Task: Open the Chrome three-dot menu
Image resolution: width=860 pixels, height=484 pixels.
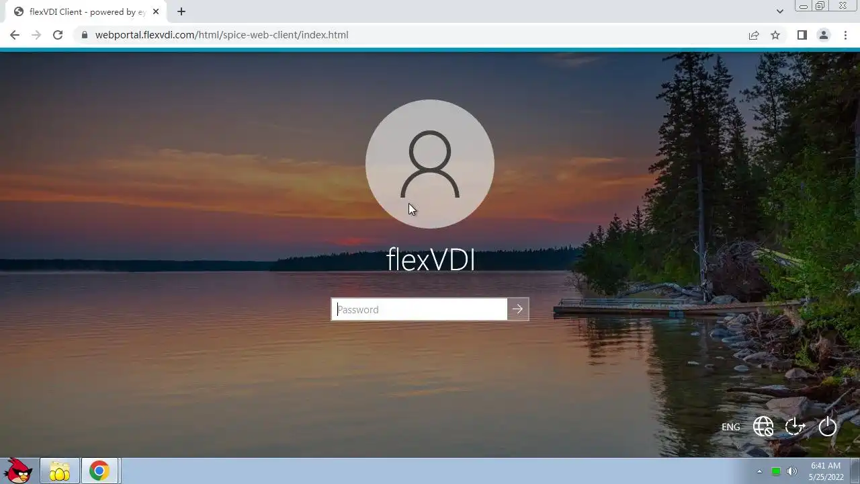Action: [845, 35]
